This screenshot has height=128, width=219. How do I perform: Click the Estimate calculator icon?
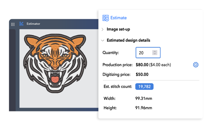tap(105, 18)
